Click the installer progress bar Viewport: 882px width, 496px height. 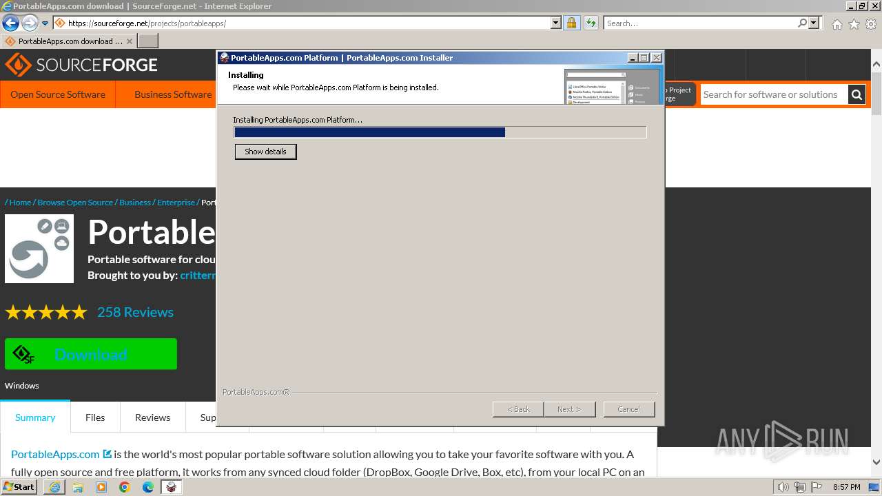pyautogui.click(x=440, y=132)
